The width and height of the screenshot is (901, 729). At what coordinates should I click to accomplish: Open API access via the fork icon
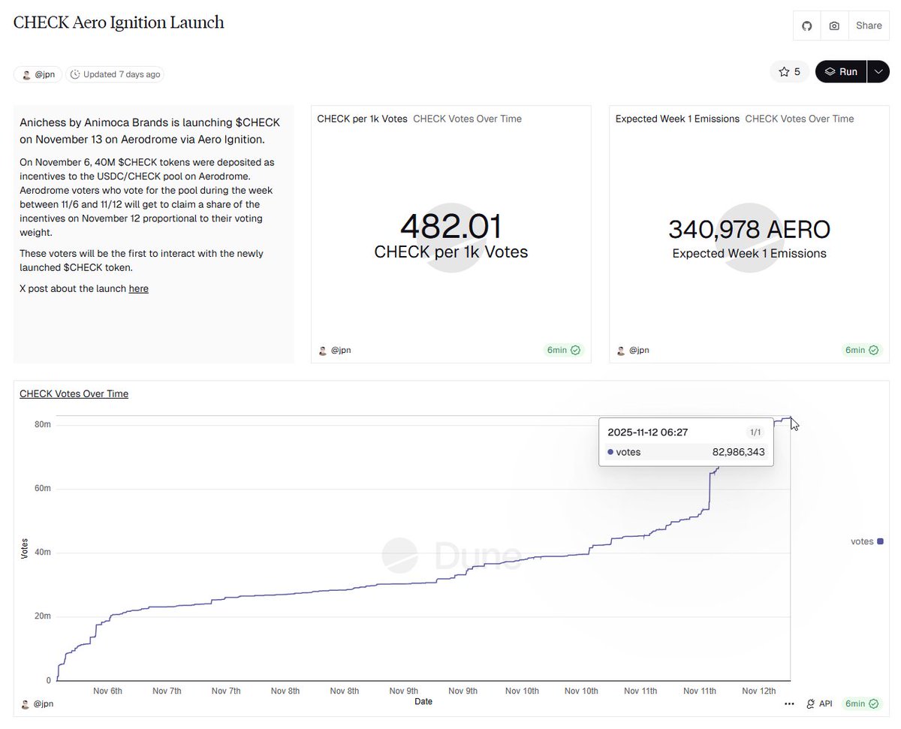[x=809, y=703]
